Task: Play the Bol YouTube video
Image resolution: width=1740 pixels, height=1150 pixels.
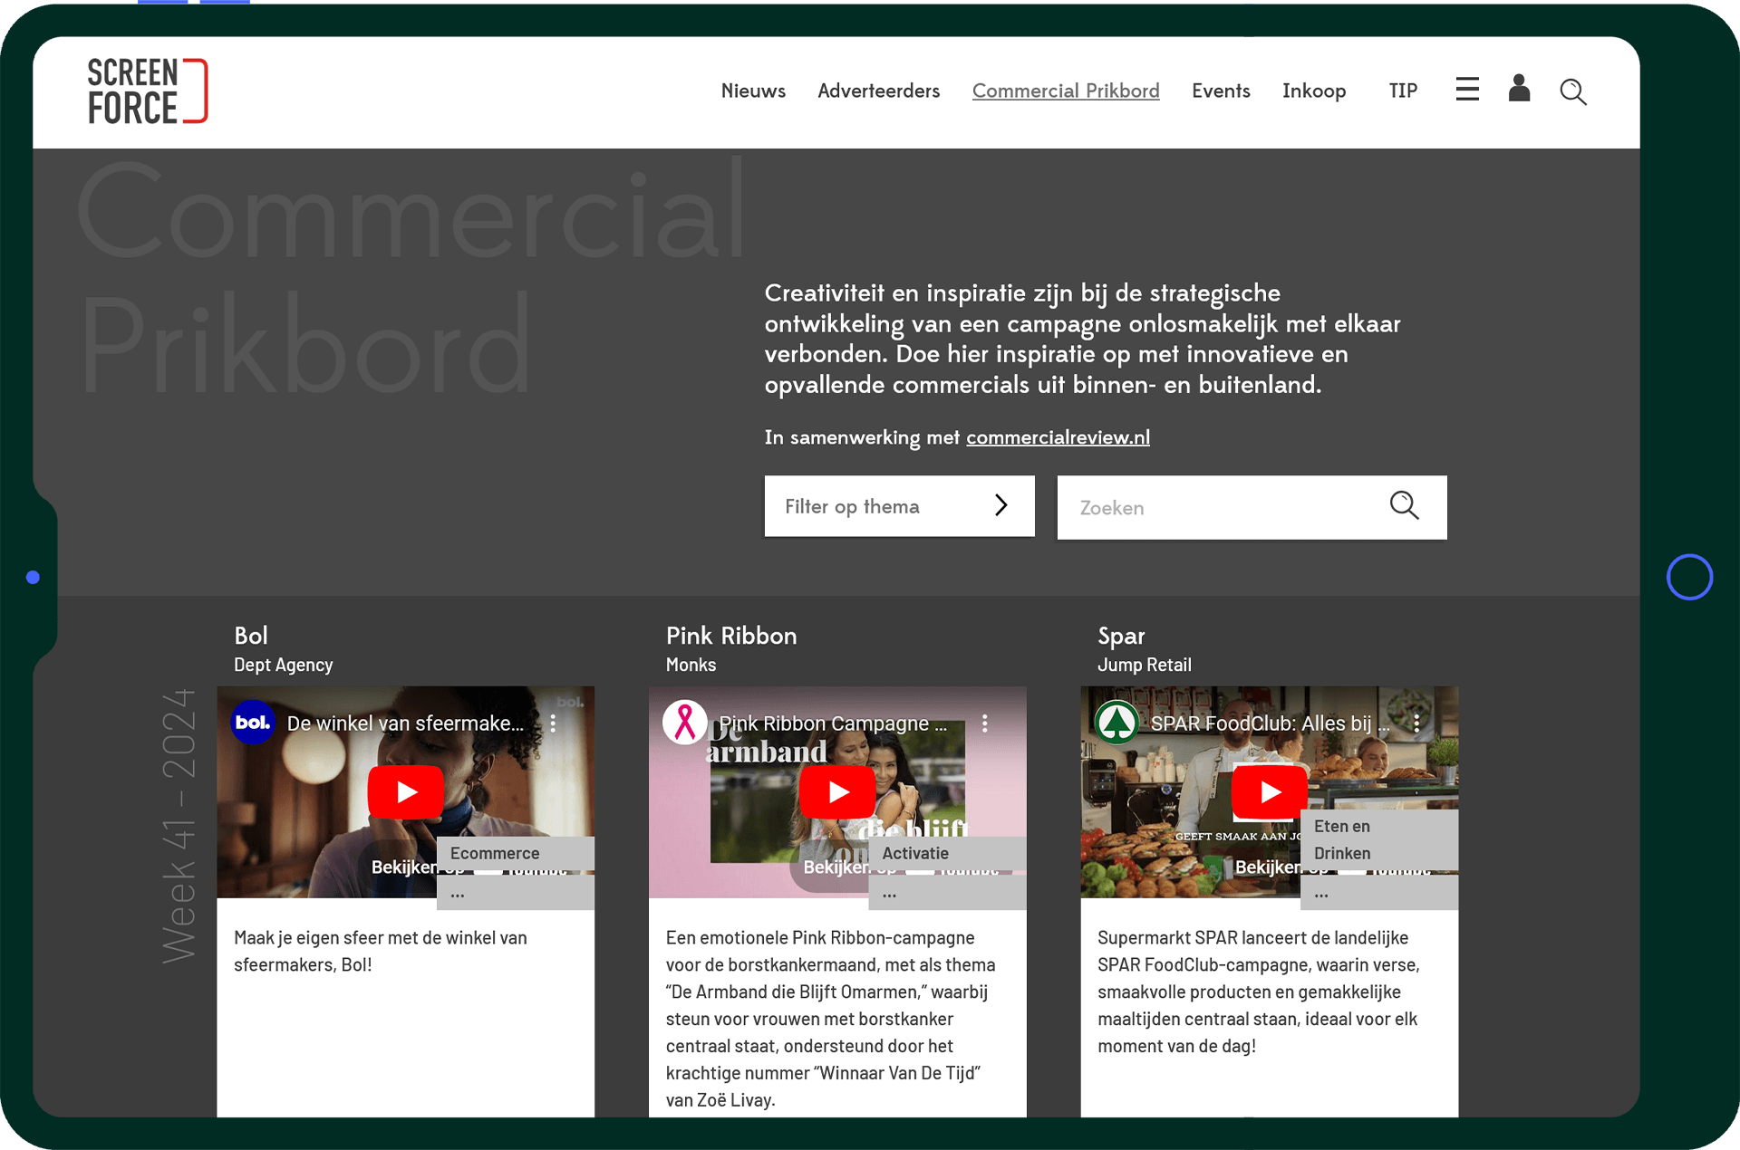Action: [x=405, y=792]
